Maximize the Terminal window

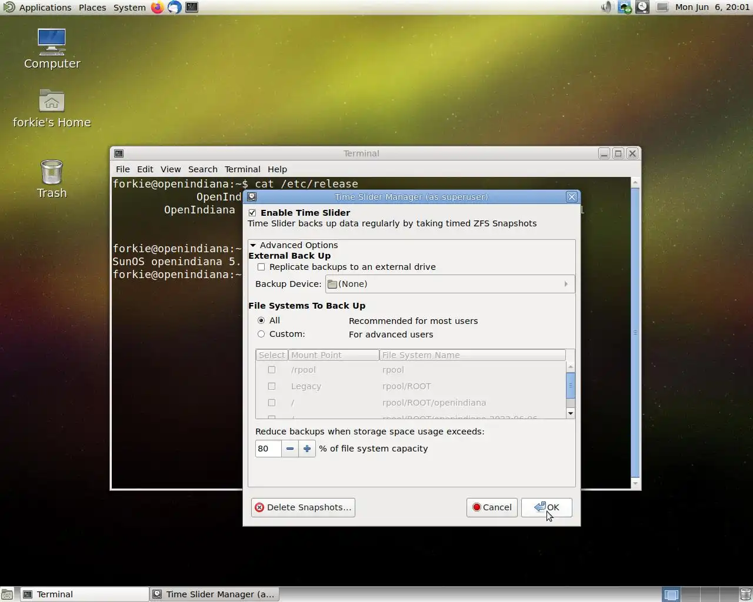pyautogui.click(x=618, y=153)
